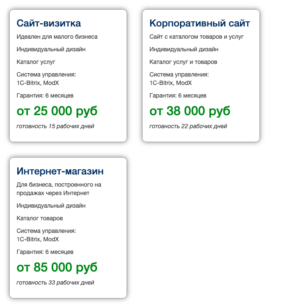Click Каталог услуг in Сайт-визитка card
The height and width of the screenshot is (306, 283).
point(36,62)
